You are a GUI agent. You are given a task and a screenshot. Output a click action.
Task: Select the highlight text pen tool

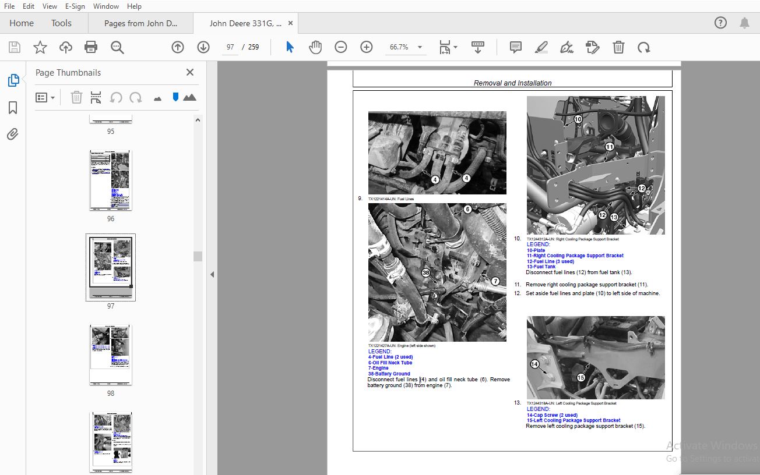(541, 47)
